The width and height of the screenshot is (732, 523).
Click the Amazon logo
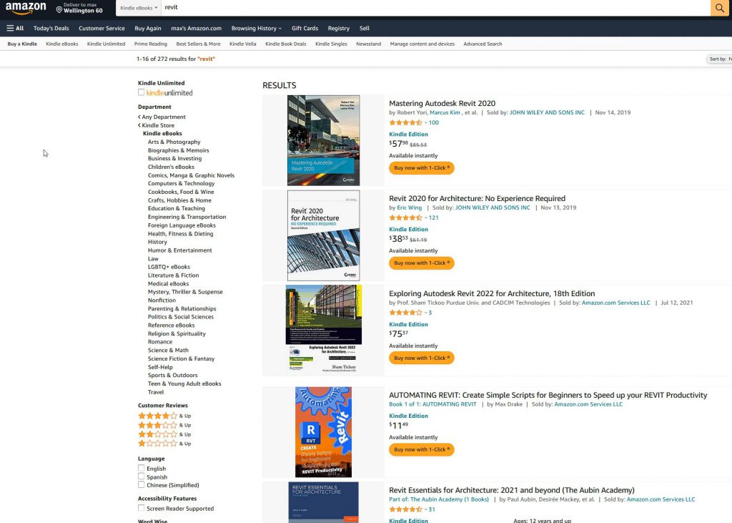coord(26,8)
